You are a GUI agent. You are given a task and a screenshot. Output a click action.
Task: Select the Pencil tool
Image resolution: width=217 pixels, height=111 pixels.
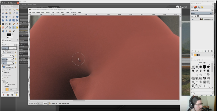tap(14, 24)
